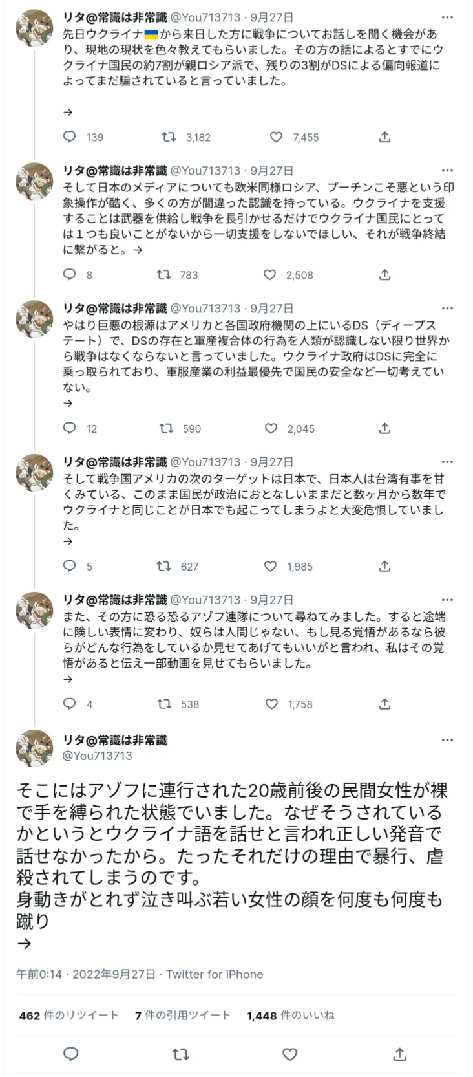The image size is (473, 1077).
Task: Retweet the post with 783 retweets
Action: [x=164, y=275]
